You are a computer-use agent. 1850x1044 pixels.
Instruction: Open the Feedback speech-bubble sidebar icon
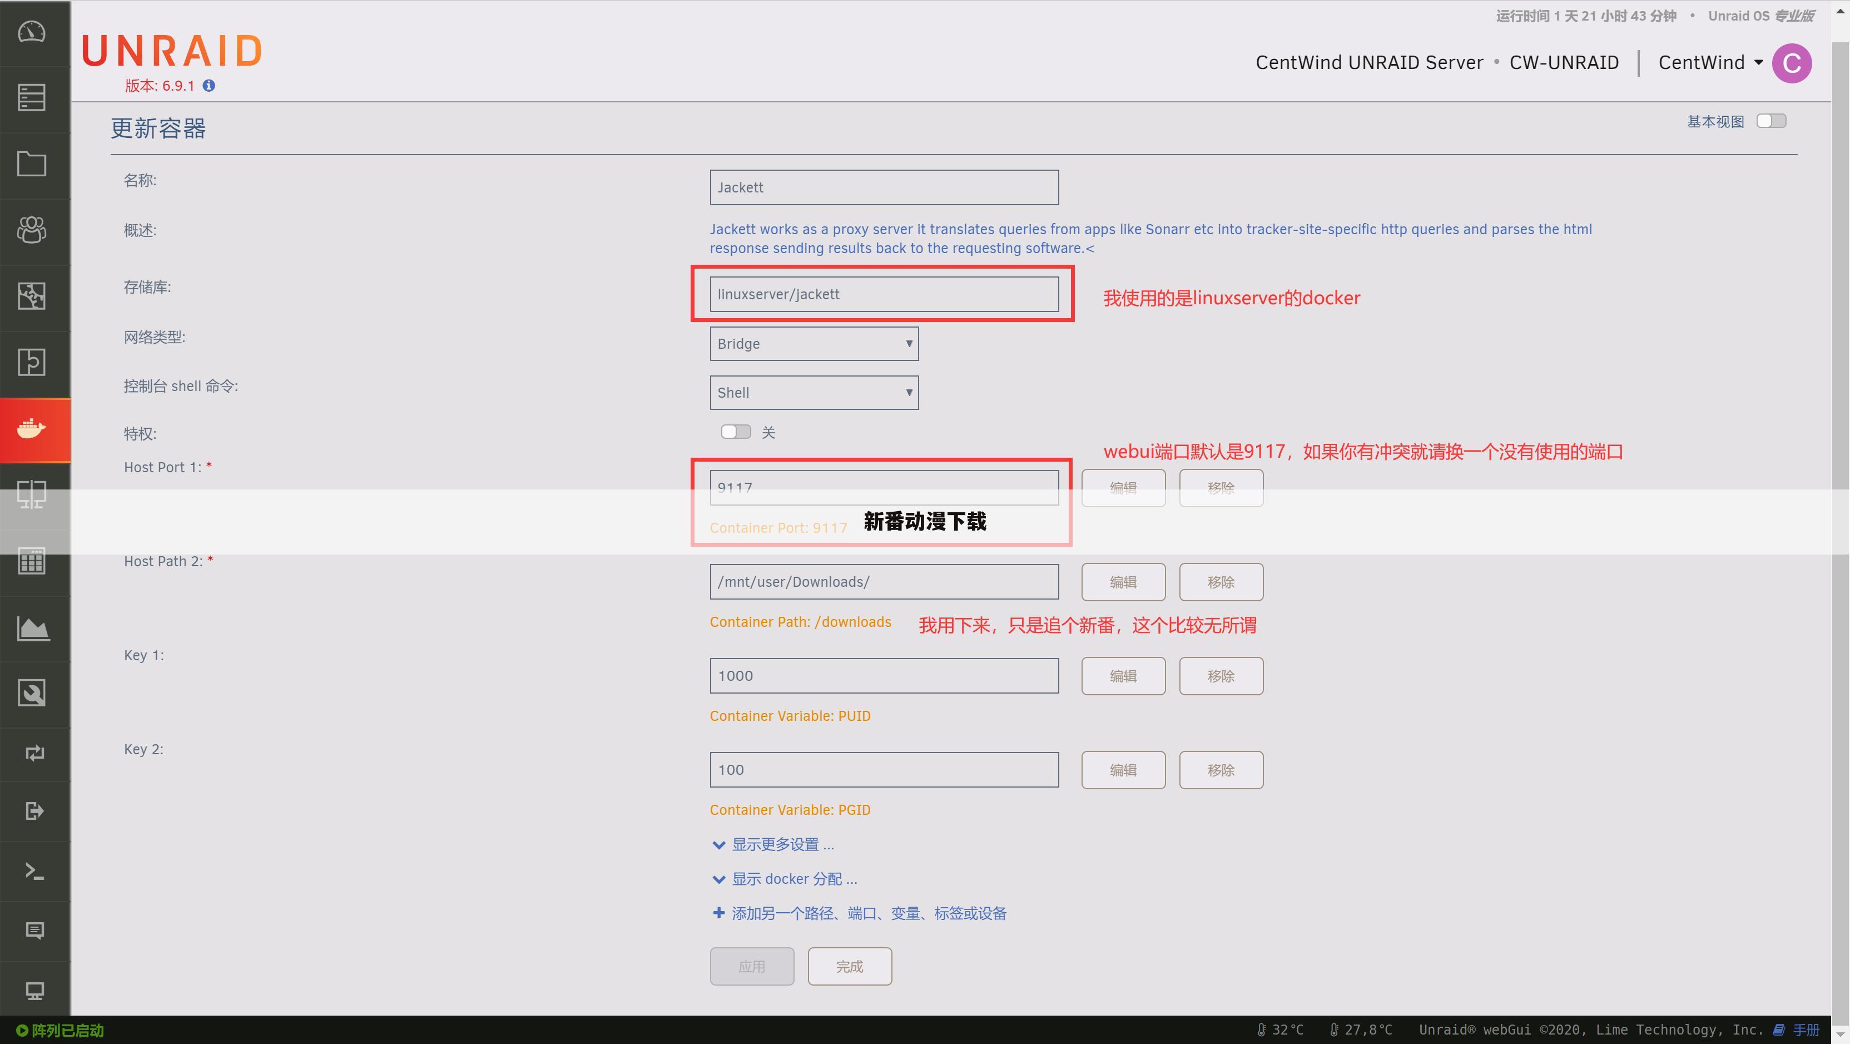(34, 931)
